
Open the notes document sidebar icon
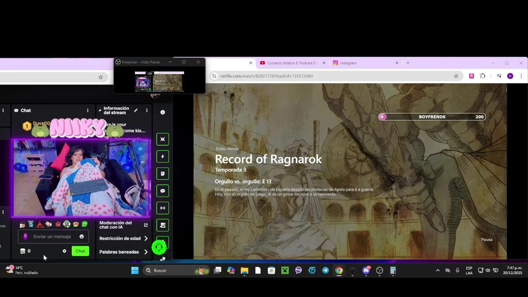[x=163, y=174]
